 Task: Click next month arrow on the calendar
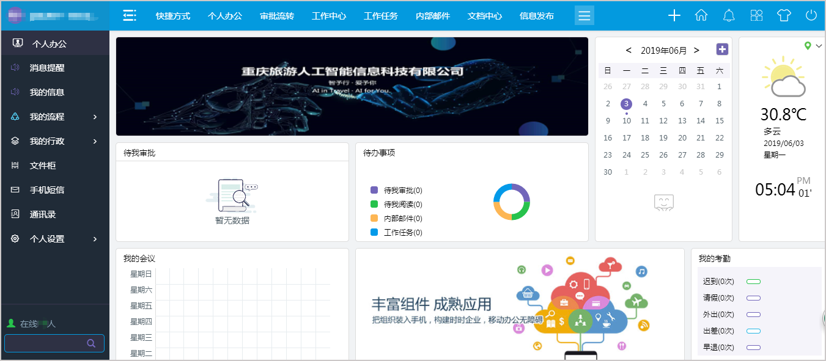(x=696, y=50)
